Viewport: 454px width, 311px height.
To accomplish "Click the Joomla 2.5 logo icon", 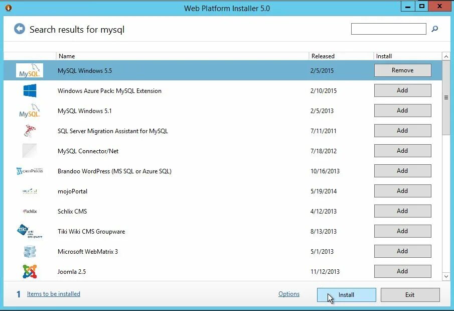I will point(30,271).
